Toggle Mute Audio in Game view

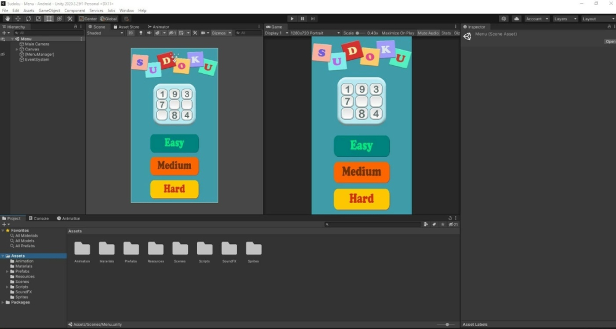click(428, 33)
